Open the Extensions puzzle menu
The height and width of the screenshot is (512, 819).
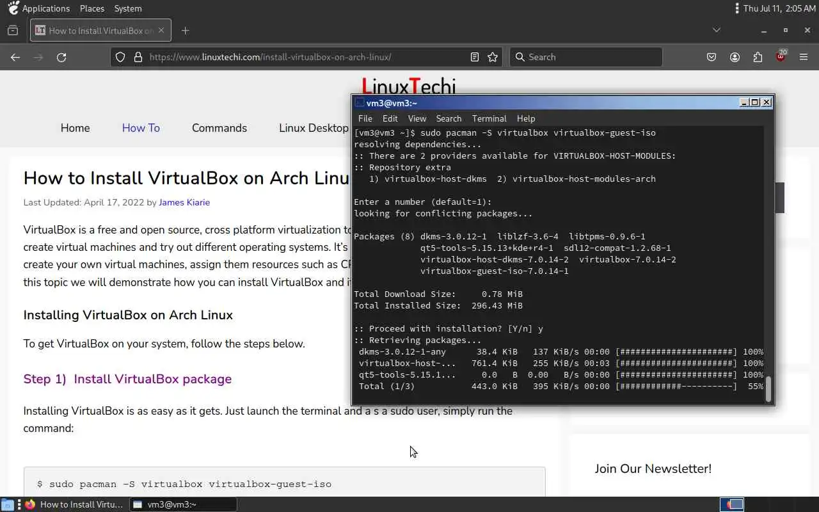758,57
